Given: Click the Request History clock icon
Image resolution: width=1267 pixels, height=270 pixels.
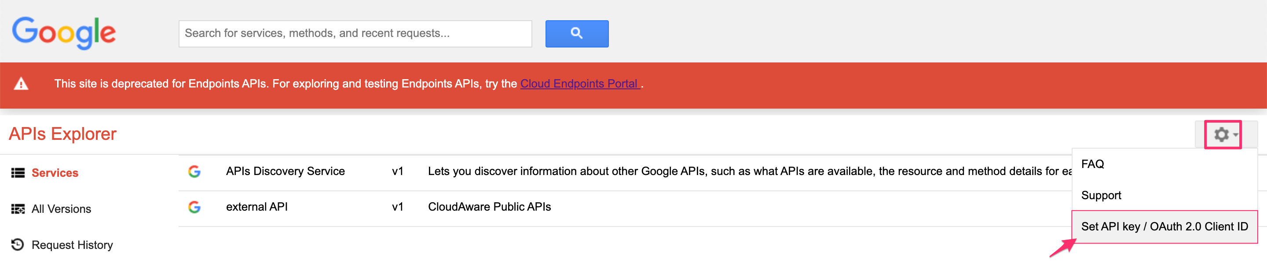Looking at the screenshot, I should coord(18,244).
